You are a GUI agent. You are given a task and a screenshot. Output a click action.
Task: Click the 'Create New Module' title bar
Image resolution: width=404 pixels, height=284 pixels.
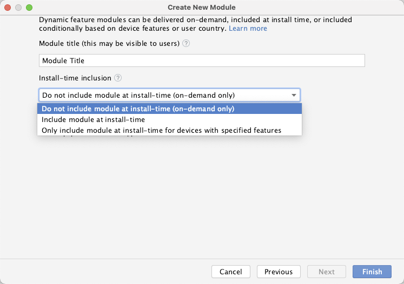[x=202, y=8]
